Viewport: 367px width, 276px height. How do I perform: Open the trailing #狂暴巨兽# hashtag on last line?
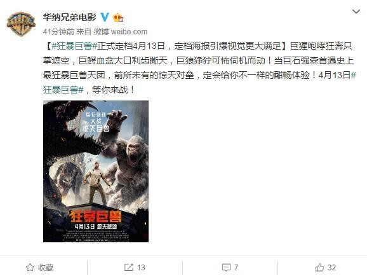pyautogui.click(x=63, y=90)
